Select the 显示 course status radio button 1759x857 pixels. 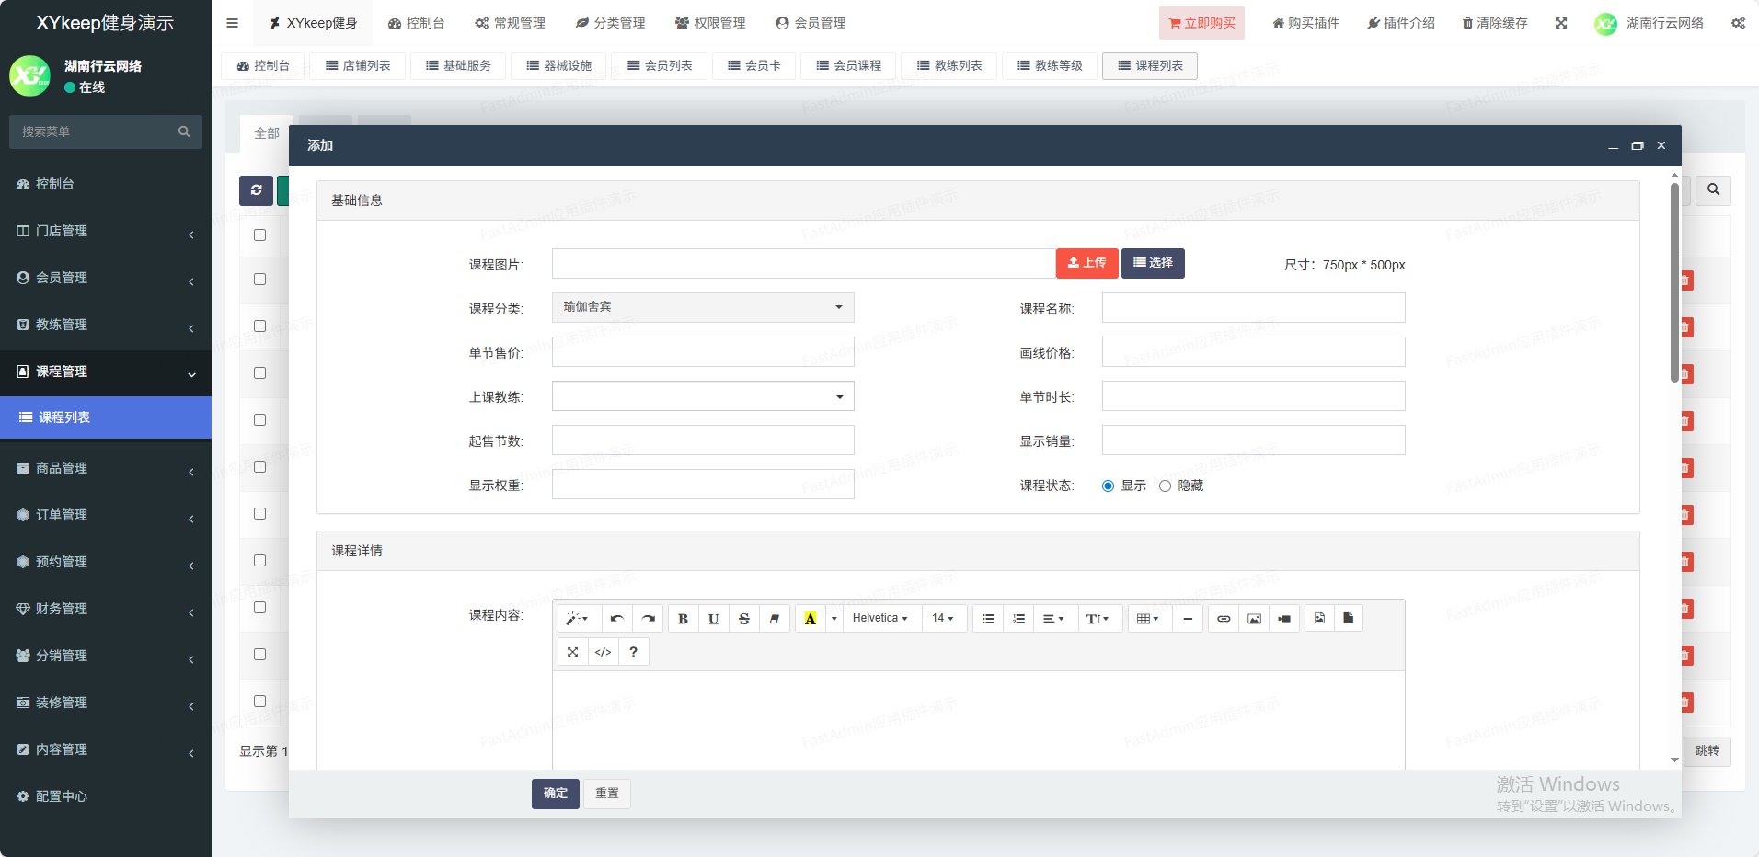pyautogui.click(x=1108, y=486)
